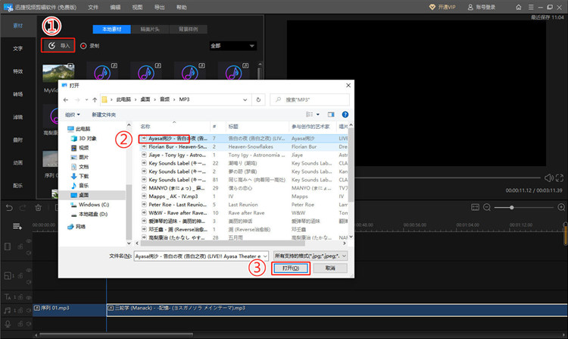Viewport: 568px width, 339px height.
Task: Select the 录制 record radio button
Action: click(x=83, y=46)
